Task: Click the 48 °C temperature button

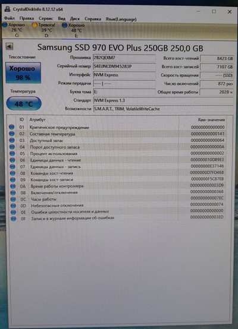Action: pyautogui.click(x=24, y=103)
